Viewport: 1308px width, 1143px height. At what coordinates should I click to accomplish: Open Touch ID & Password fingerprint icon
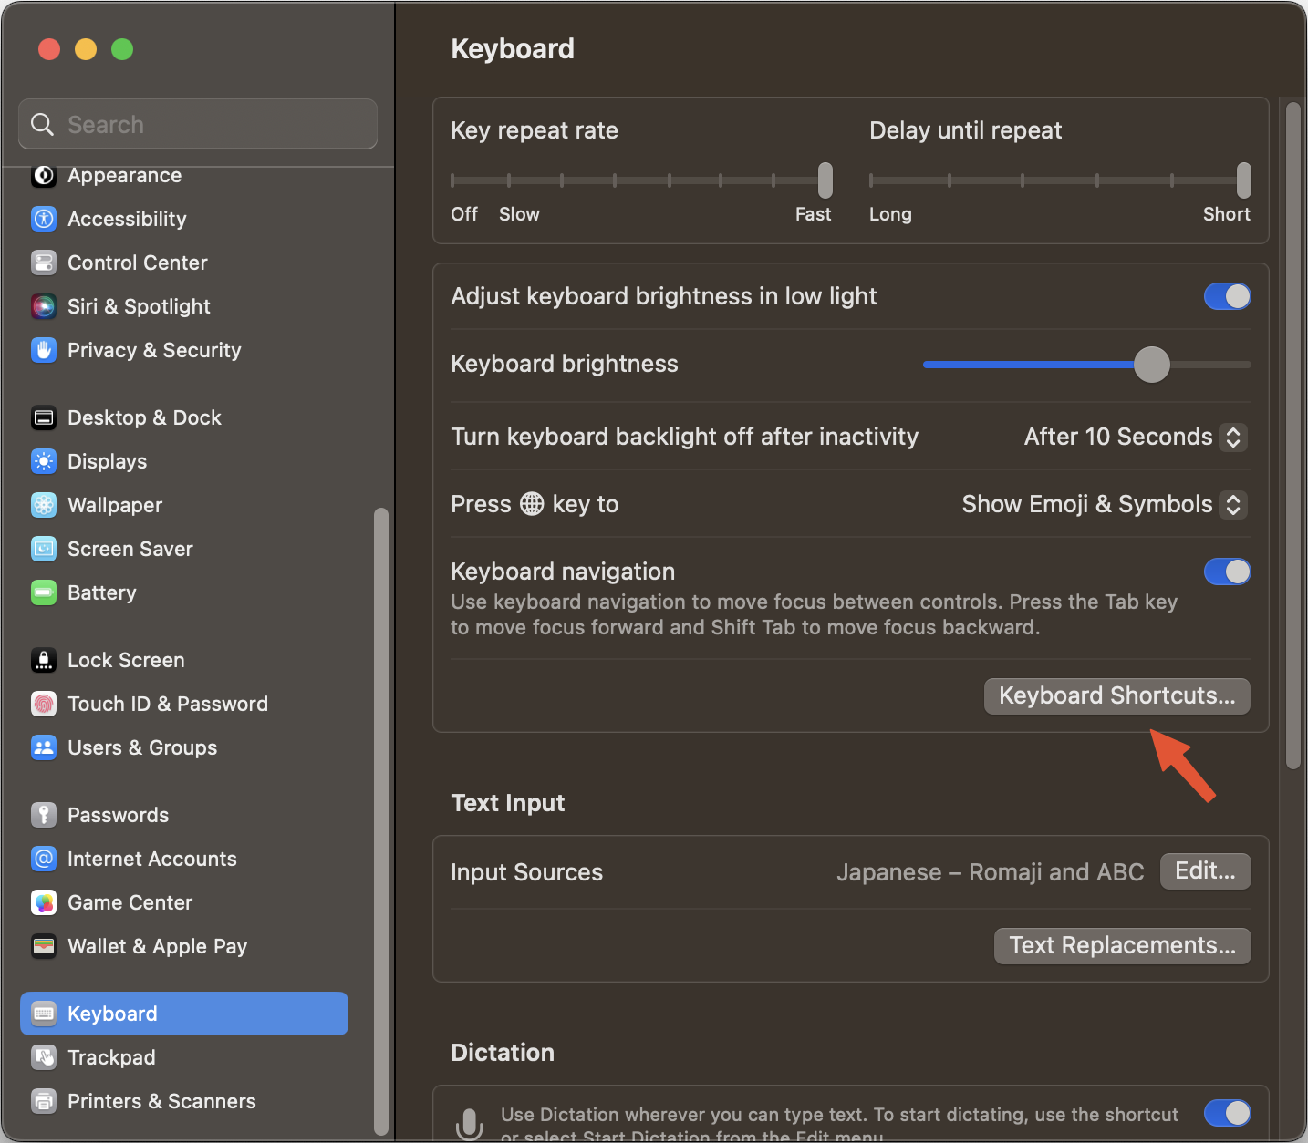[x=44, y=704]
